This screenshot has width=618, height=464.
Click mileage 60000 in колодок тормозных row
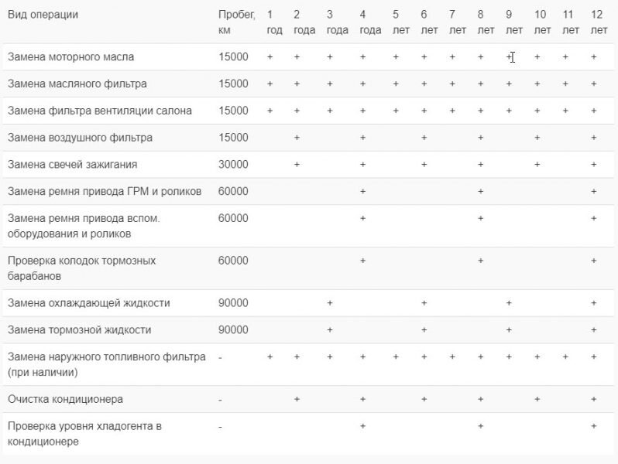click(233, 261)
